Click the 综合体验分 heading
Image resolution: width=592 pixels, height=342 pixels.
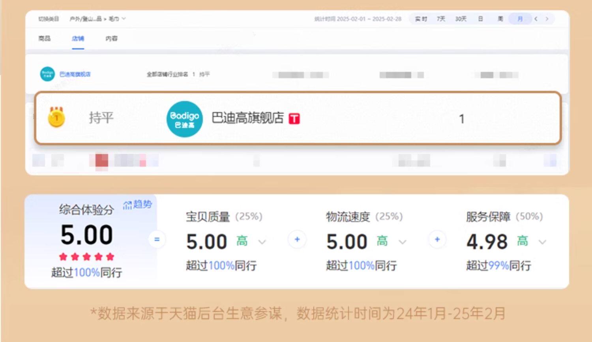coord(86,210)
